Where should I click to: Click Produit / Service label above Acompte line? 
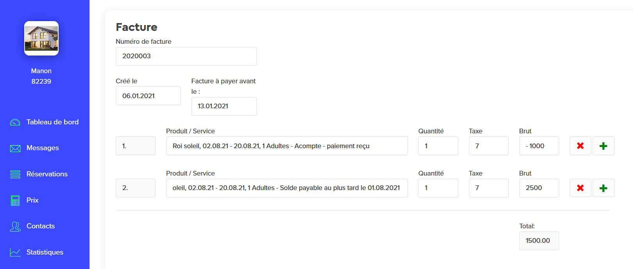[x=190, y=131]
